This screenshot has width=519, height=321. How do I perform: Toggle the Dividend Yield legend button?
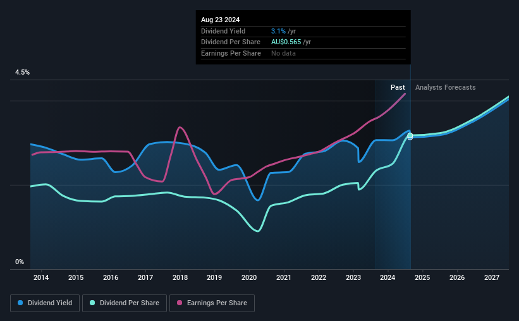coord(45,303)
